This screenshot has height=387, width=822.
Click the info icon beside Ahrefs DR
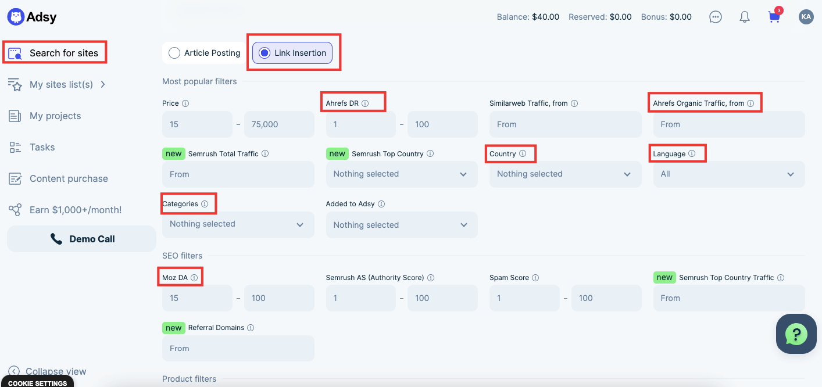pos(365,103)
